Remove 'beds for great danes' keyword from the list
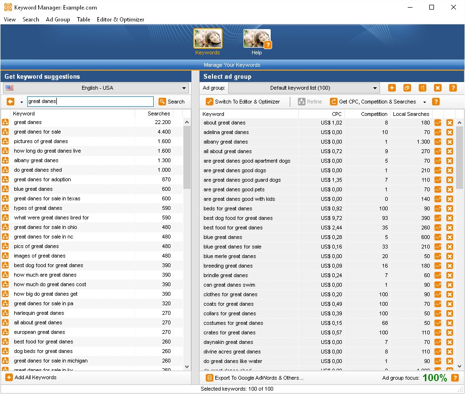The height and width of the screenshot is (394, 465). 449,208
